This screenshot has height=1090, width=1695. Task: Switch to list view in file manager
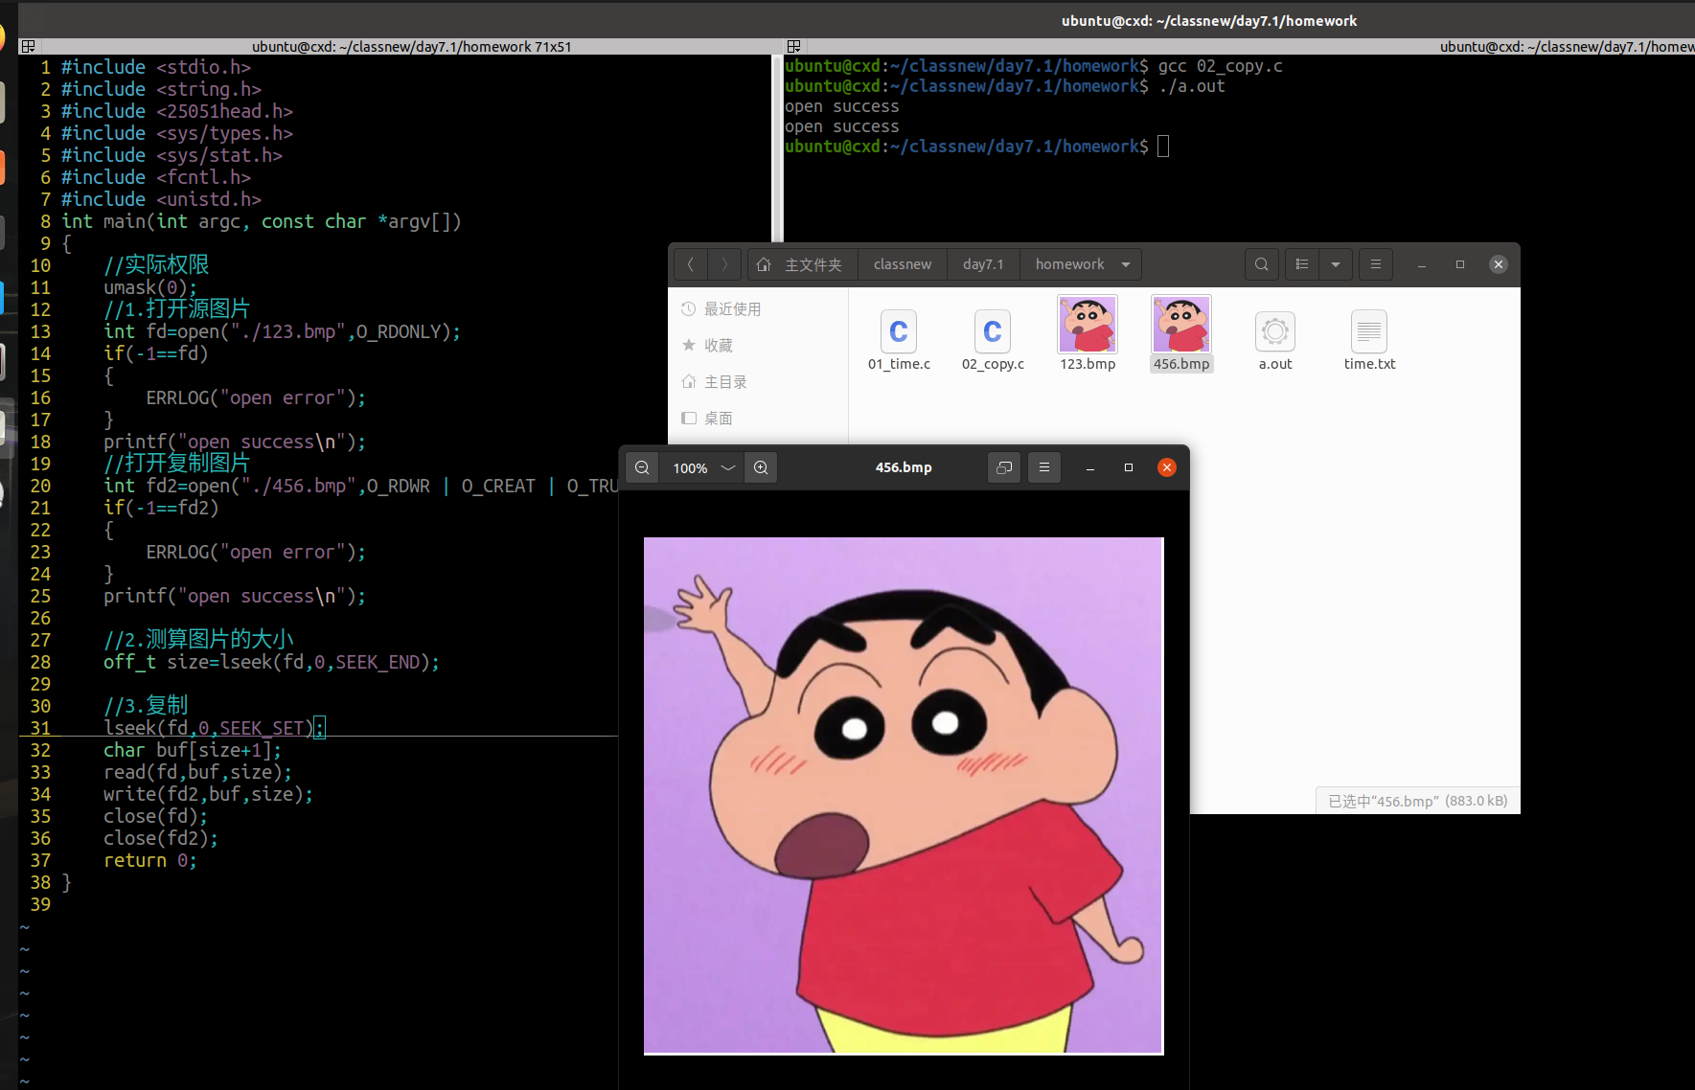(1302, 264)
